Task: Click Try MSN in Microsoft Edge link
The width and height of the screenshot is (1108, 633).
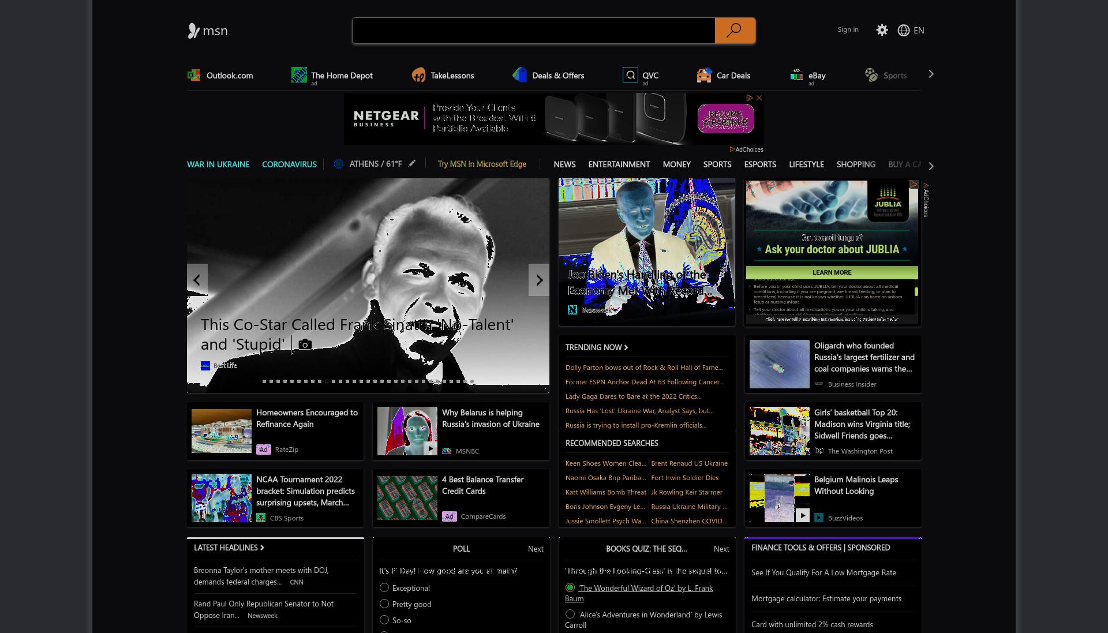Action: click(x=482, y=164)
